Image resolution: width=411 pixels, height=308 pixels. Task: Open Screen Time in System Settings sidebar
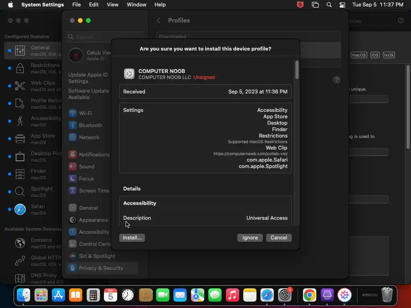pyautogui.click(x=89, y=190)
